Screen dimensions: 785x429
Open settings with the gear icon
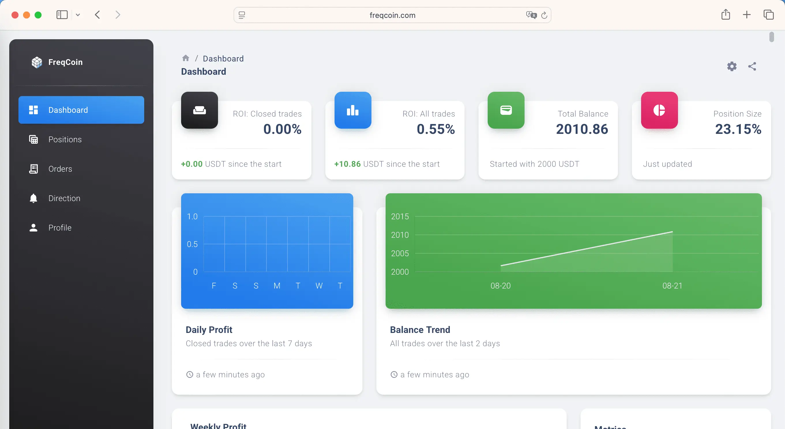pyautogui.click(x=732, y=66)
